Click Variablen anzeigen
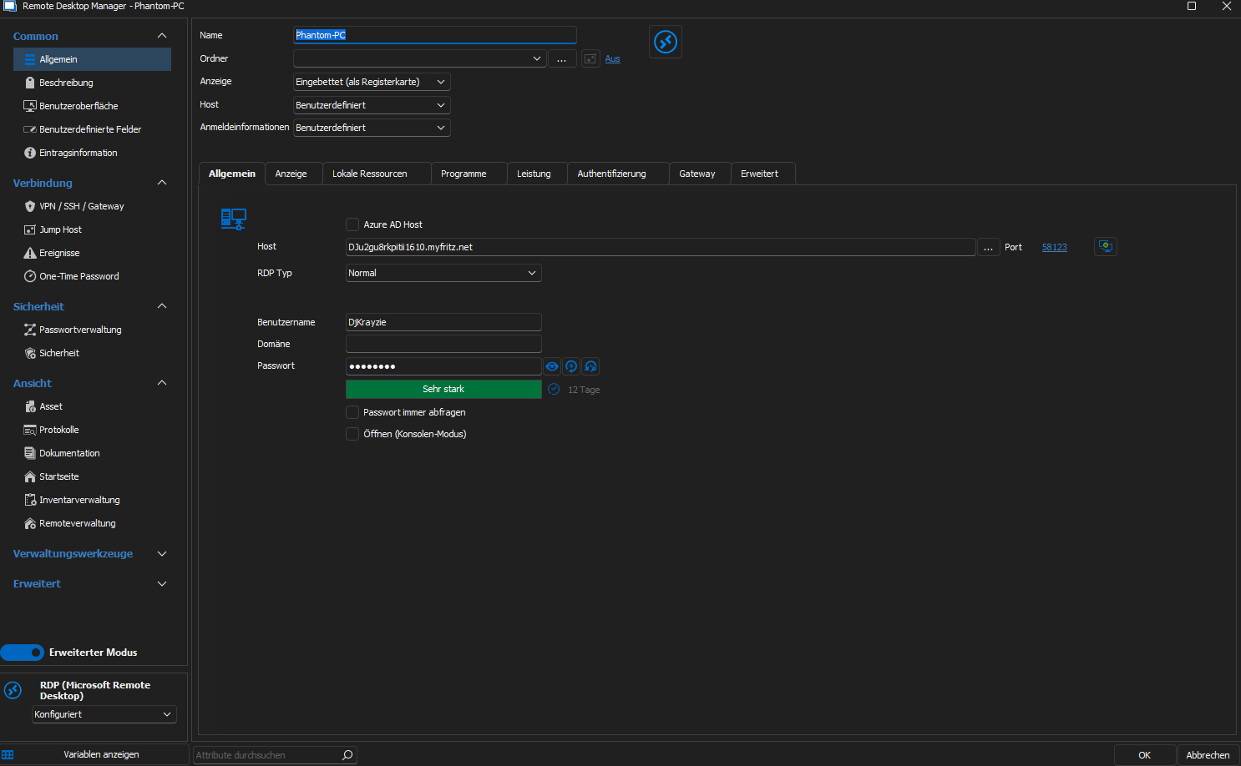 [x=101, y=754]
